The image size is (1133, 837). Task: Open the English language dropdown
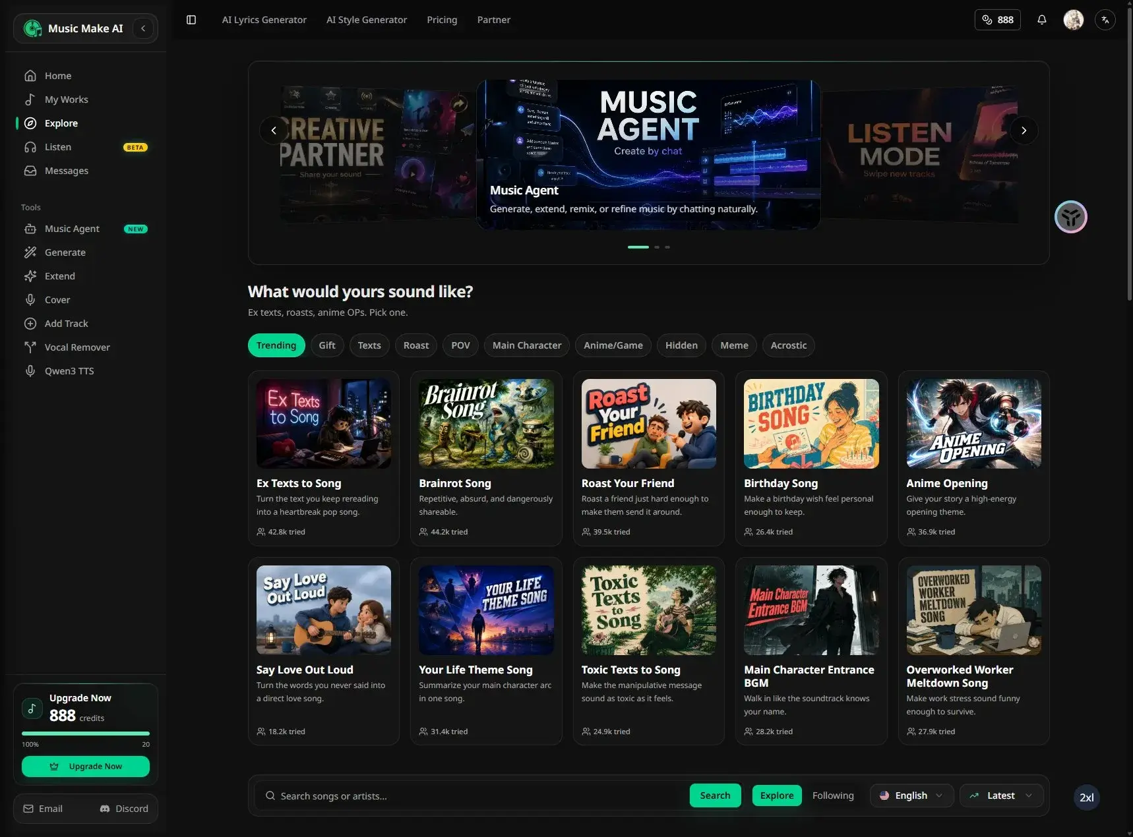[911, 795]
